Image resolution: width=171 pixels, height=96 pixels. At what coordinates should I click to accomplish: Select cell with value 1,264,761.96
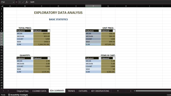(x=42, y=44)
